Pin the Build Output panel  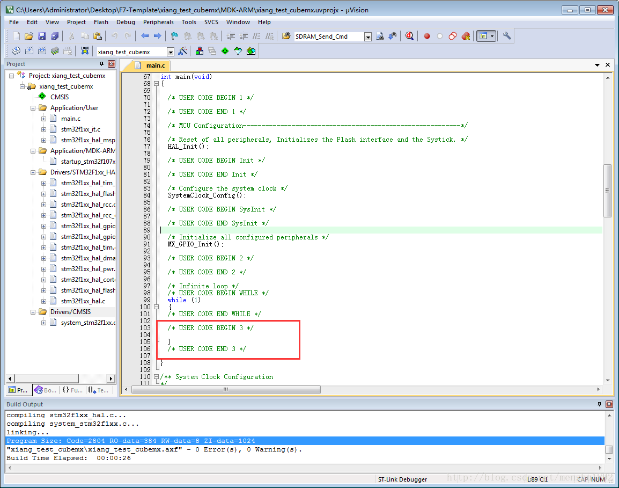599,404
